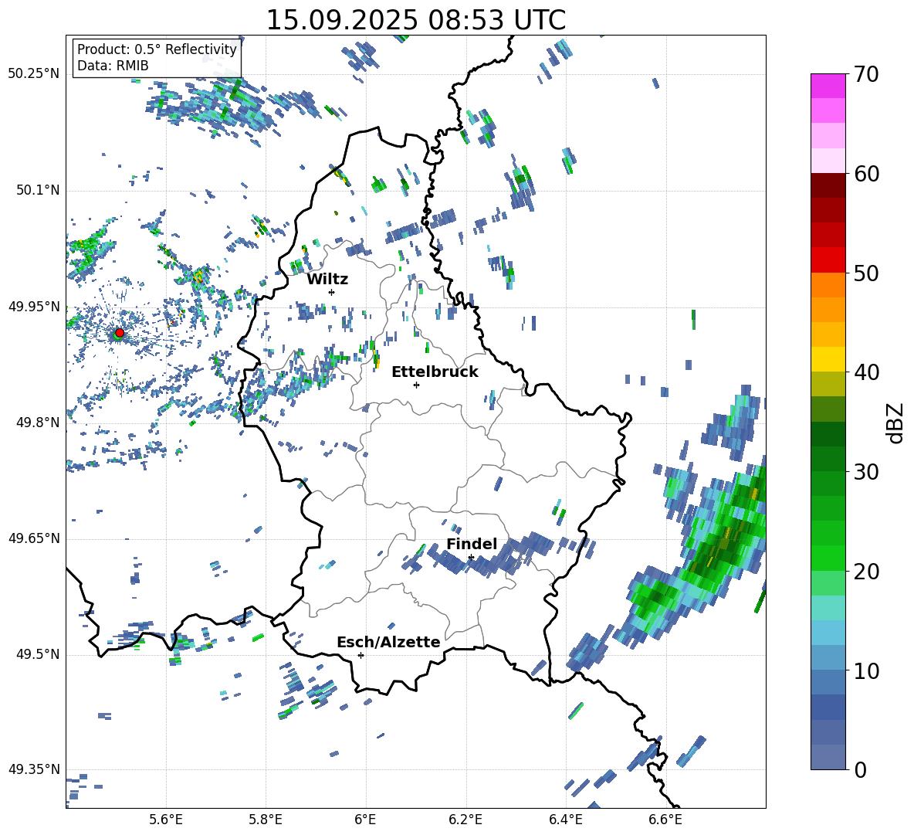The image size is (914, 835).
Task: Click the 6.4°E longitude label
Action: tap(565, 820)
